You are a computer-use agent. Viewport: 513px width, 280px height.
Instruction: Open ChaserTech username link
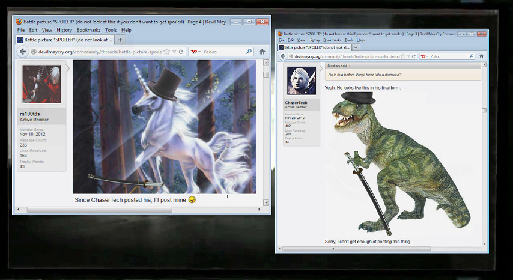(x=296, y=103)
